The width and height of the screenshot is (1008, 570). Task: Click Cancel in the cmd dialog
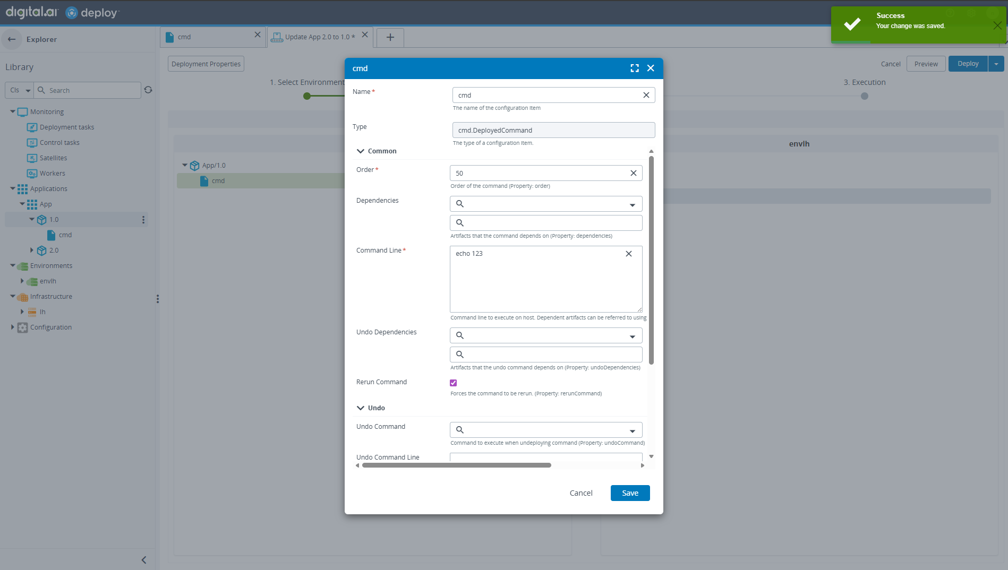pos(580,493)
